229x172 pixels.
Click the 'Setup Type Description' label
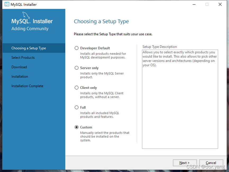[x=160, y=47]
